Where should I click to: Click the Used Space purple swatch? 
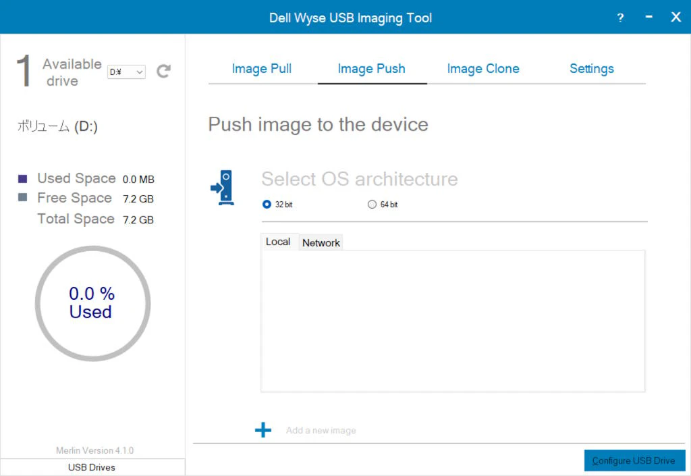[x=23, y=179]
